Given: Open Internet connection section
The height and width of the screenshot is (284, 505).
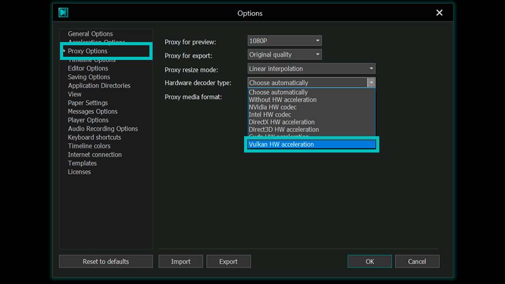Looking at the screenshot, I should pos(95,155).
